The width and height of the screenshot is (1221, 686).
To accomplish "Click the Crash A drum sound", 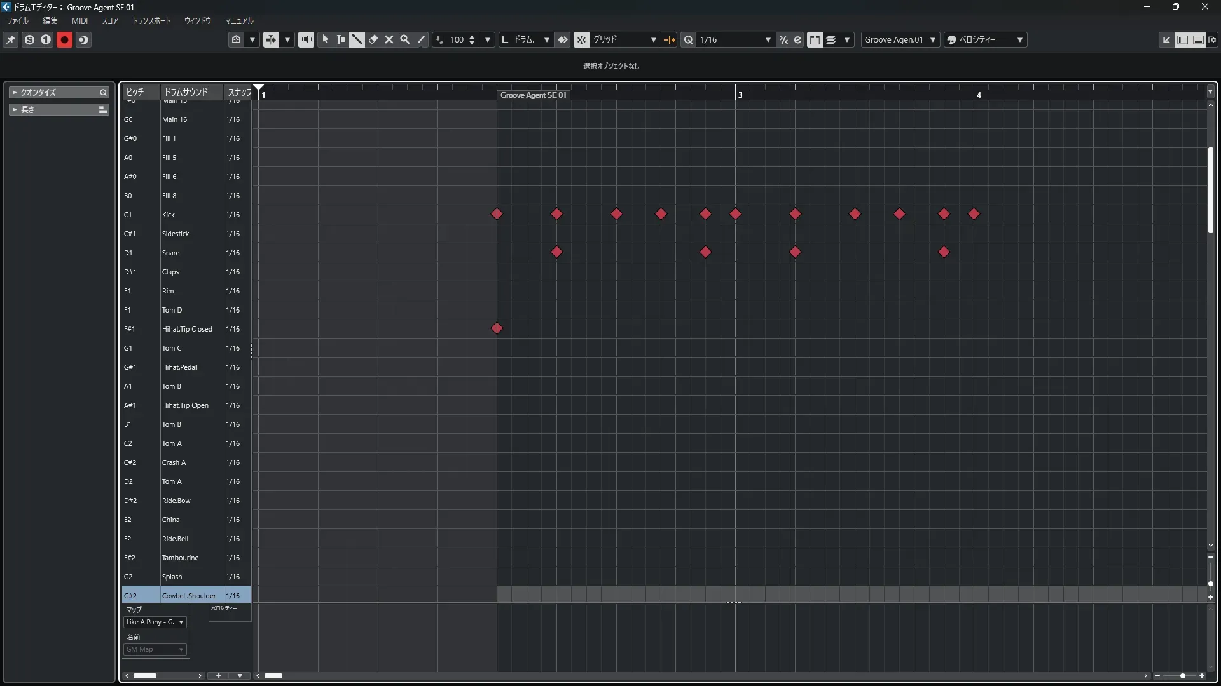I will coord(174,462).
